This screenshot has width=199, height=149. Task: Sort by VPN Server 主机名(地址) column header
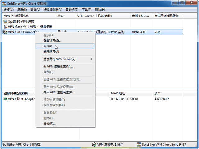pyautogui.click(x=103, y=16)
